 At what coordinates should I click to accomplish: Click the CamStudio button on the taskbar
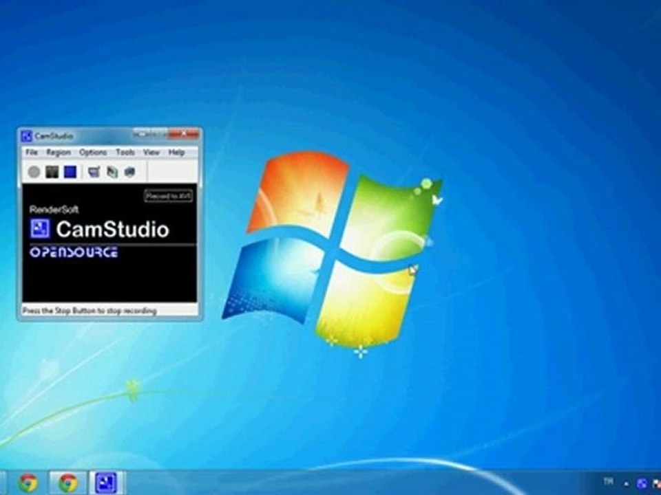click(x=106, y=483)
